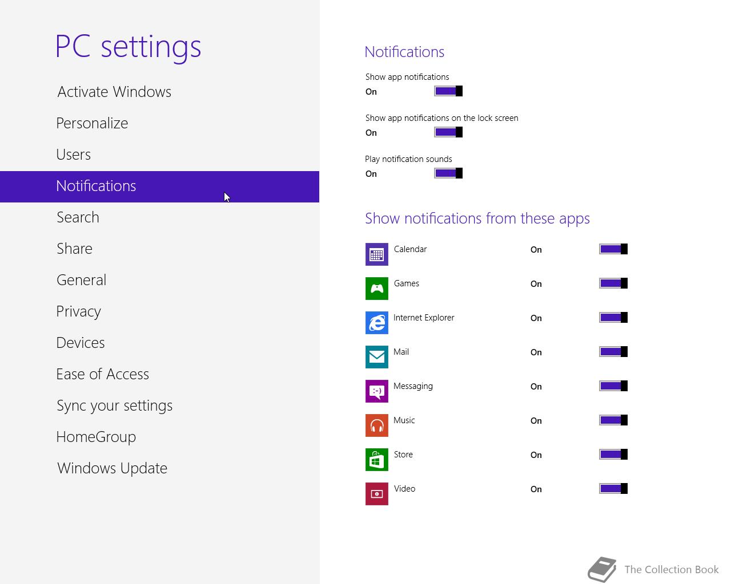The width and height of the screenshot is (731, 584).
Task: Click the Calendar app icon
Action: (x=377, y=254)
